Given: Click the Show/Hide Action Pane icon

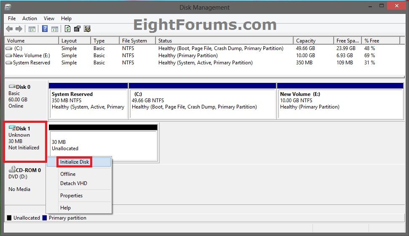Looking at the screenshot, I should [55, 29].
